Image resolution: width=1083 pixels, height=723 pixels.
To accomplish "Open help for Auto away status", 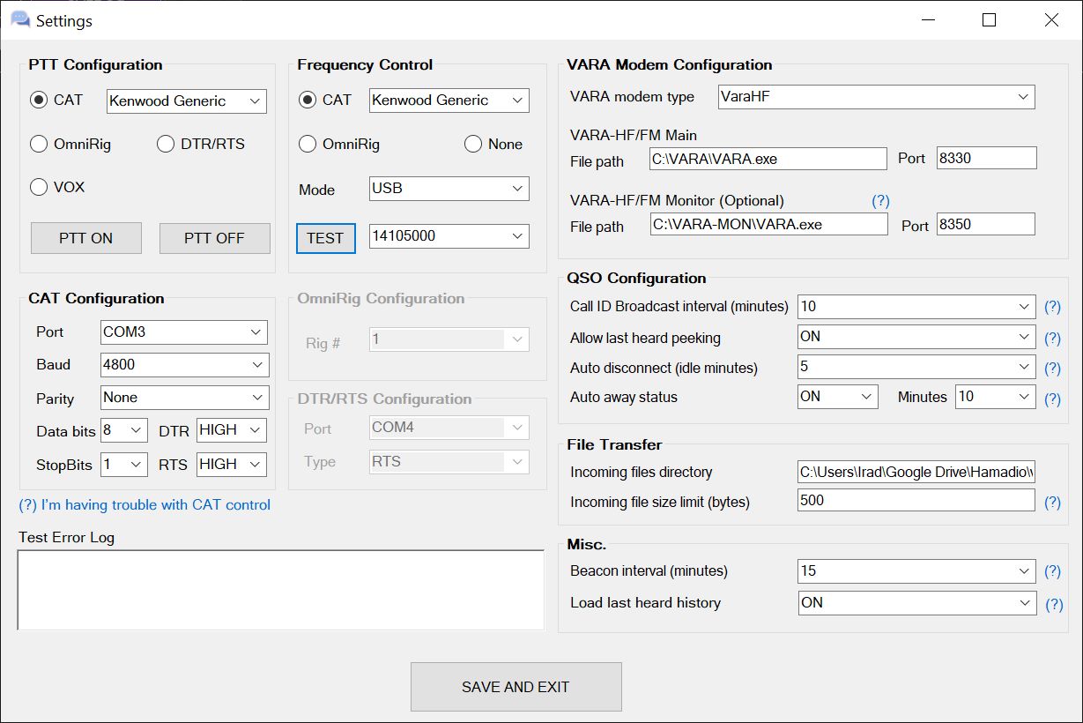I will pyautogui.click(x=1052, y=399).
